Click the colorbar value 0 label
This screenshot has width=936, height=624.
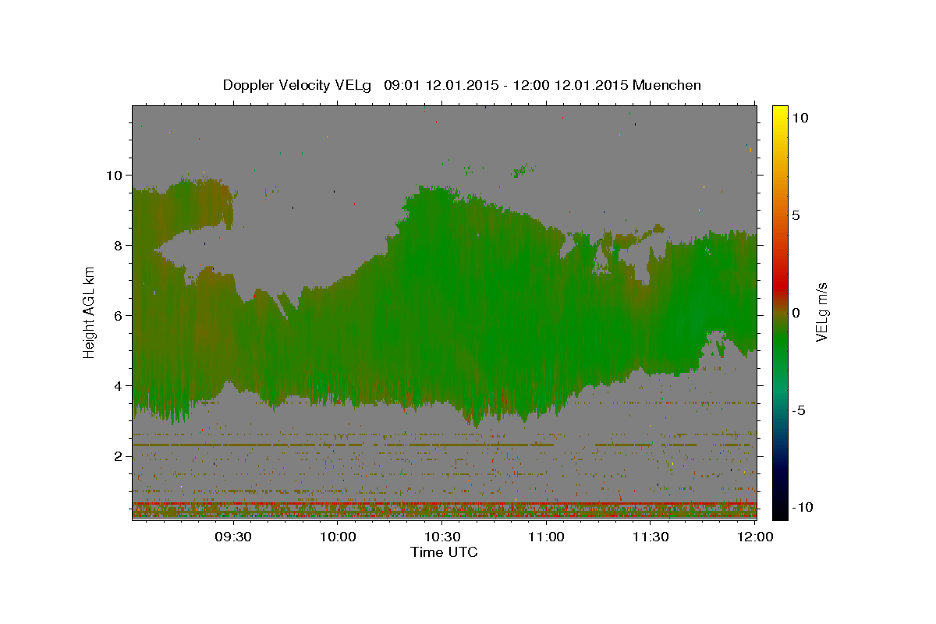[x=796, y=312]
